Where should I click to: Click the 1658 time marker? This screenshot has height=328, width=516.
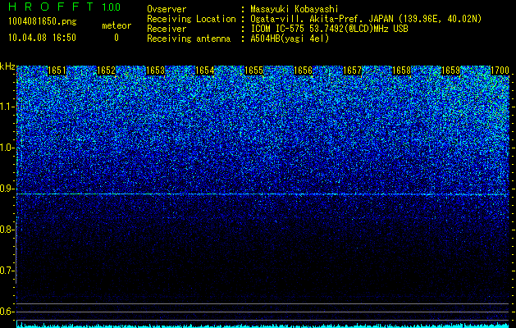click(401, 71)
